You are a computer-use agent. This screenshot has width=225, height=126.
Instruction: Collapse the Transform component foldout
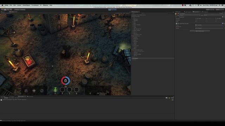point(175,17)
